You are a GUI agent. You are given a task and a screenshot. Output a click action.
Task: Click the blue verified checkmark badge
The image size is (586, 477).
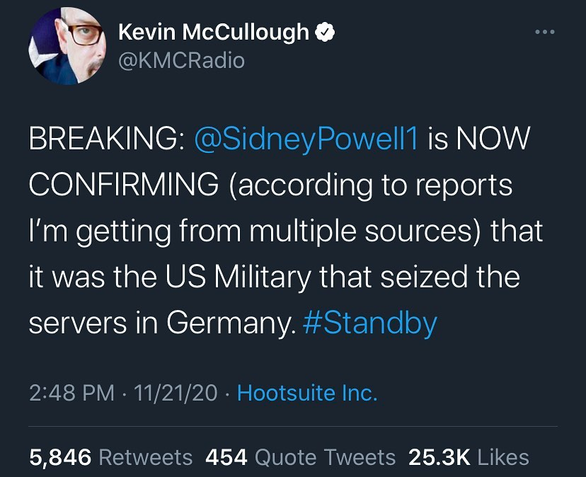tap(325, 32)
